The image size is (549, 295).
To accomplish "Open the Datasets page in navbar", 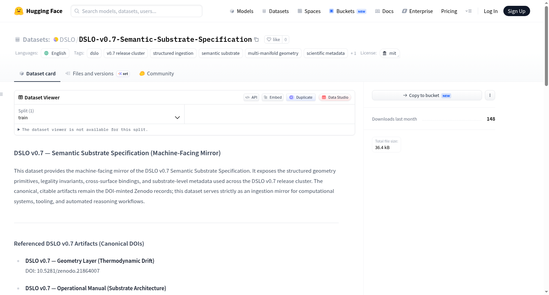I will (x=276, y=11).
